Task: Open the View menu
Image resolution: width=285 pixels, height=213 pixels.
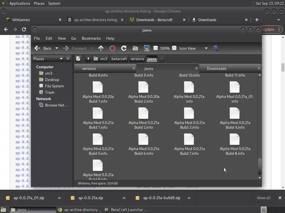Action: pyautogui.click(x=62, y=38)
